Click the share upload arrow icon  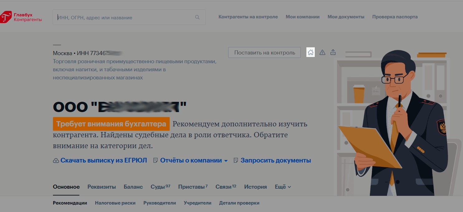(333, 52)
